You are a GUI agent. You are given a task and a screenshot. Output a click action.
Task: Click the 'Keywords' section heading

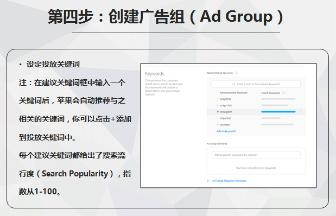155,74
